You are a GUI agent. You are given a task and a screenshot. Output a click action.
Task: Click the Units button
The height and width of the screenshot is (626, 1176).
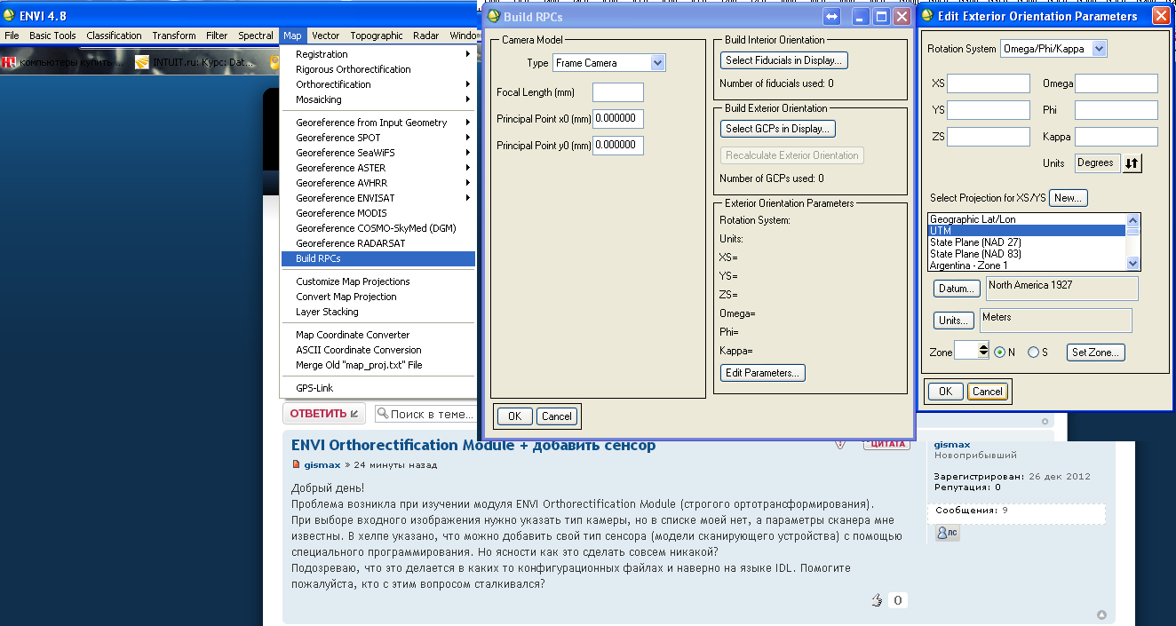[x=953, y=321]
